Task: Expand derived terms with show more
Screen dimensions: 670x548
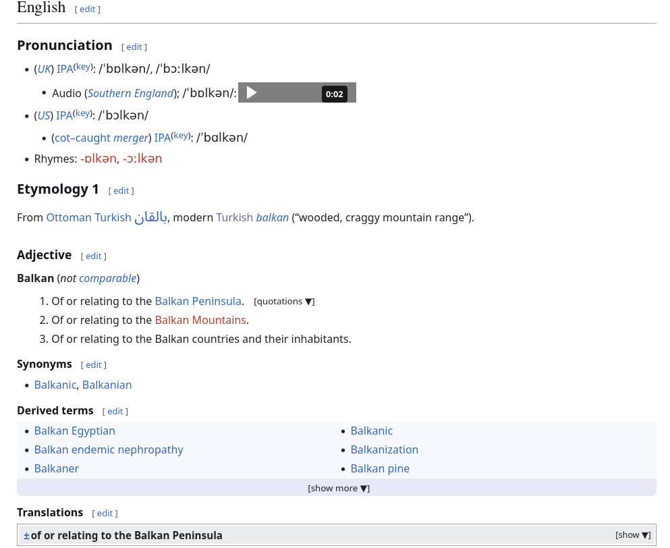Action: tap(339, 488)
